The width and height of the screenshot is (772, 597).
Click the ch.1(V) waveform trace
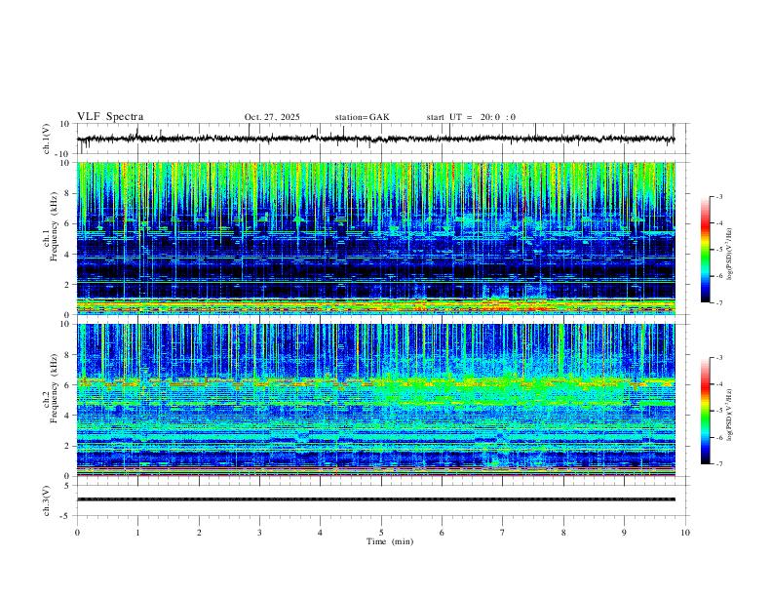(x=375, y=139)
